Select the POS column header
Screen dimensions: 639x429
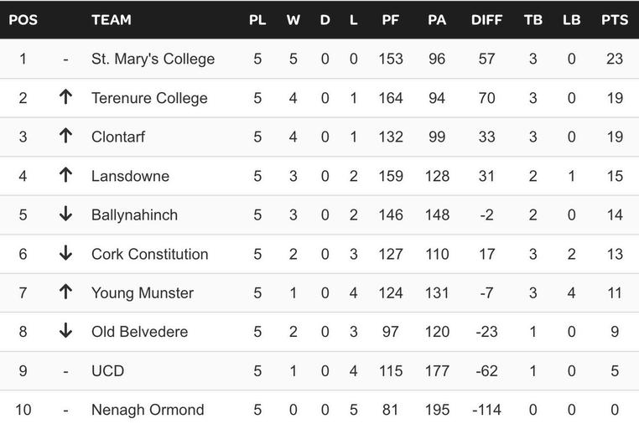tap(23, 20)
